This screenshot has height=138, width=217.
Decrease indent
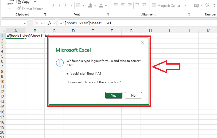137,5
